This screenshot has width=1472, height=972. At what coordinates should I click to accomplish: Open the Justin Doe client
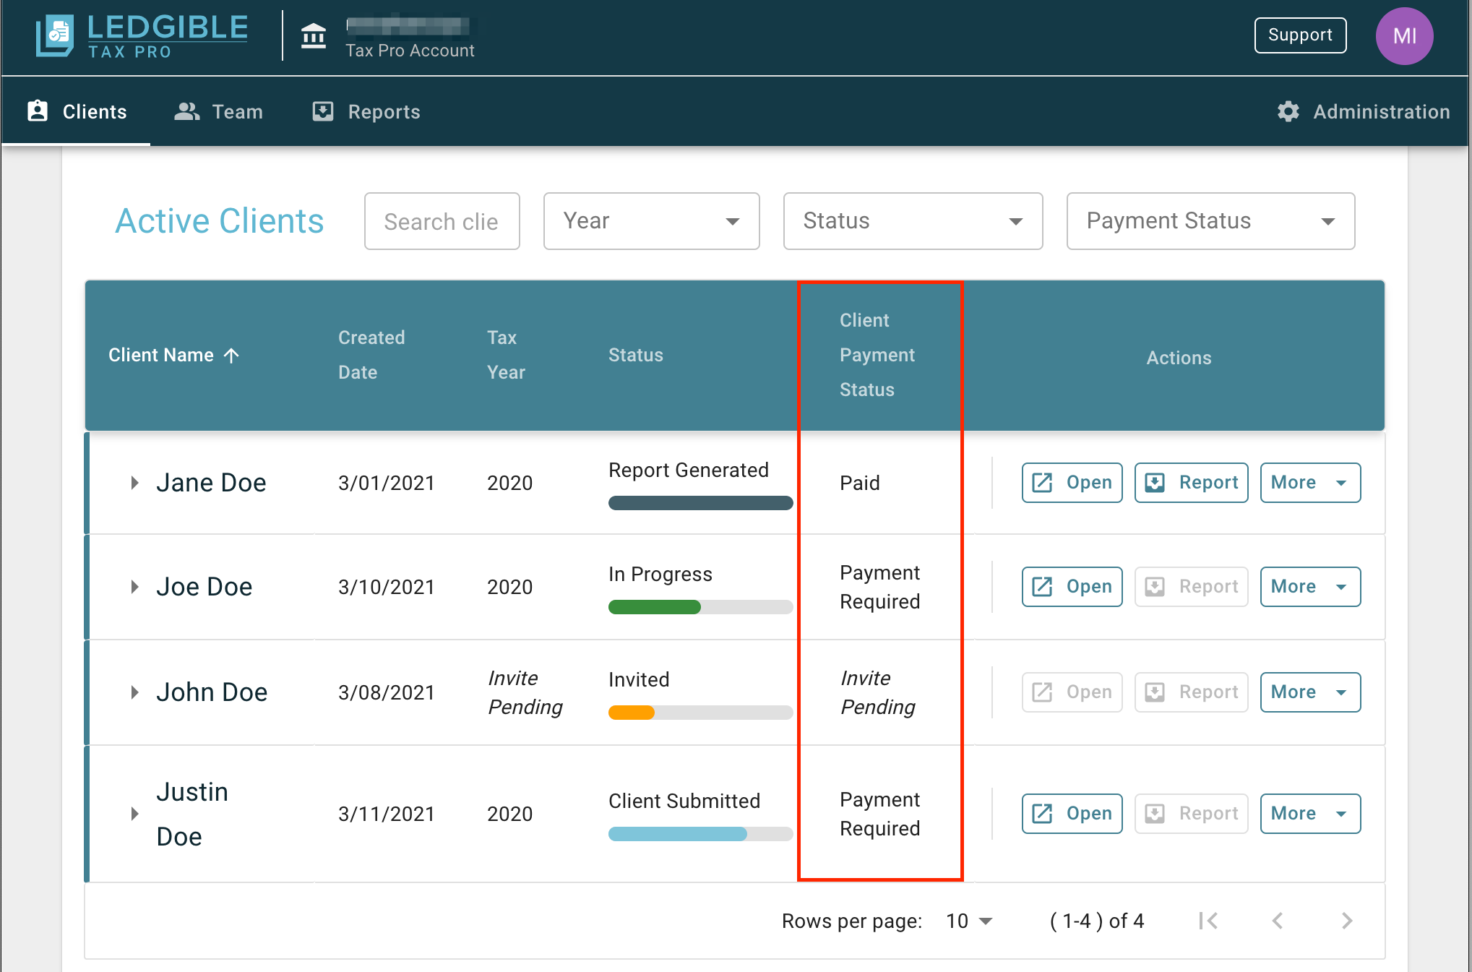click(x=1072, y=814)
